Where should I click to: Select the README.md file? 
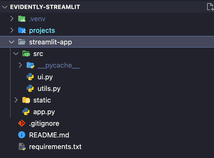pyautogui.click(x=49, y=135)
